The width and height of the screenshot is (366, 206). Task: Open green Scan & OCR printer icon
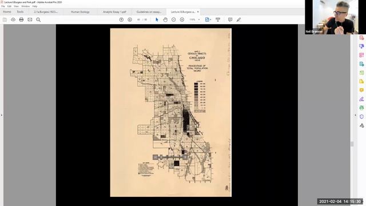(x=361, y=108)
